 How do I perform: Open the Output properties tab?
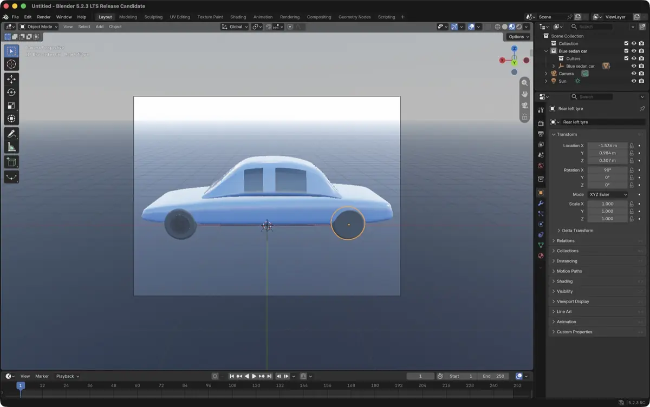[x=541, y=134]
